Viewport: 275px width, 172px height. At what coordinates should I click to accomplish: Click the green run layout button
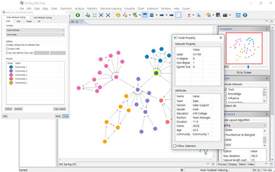point(78,15)
